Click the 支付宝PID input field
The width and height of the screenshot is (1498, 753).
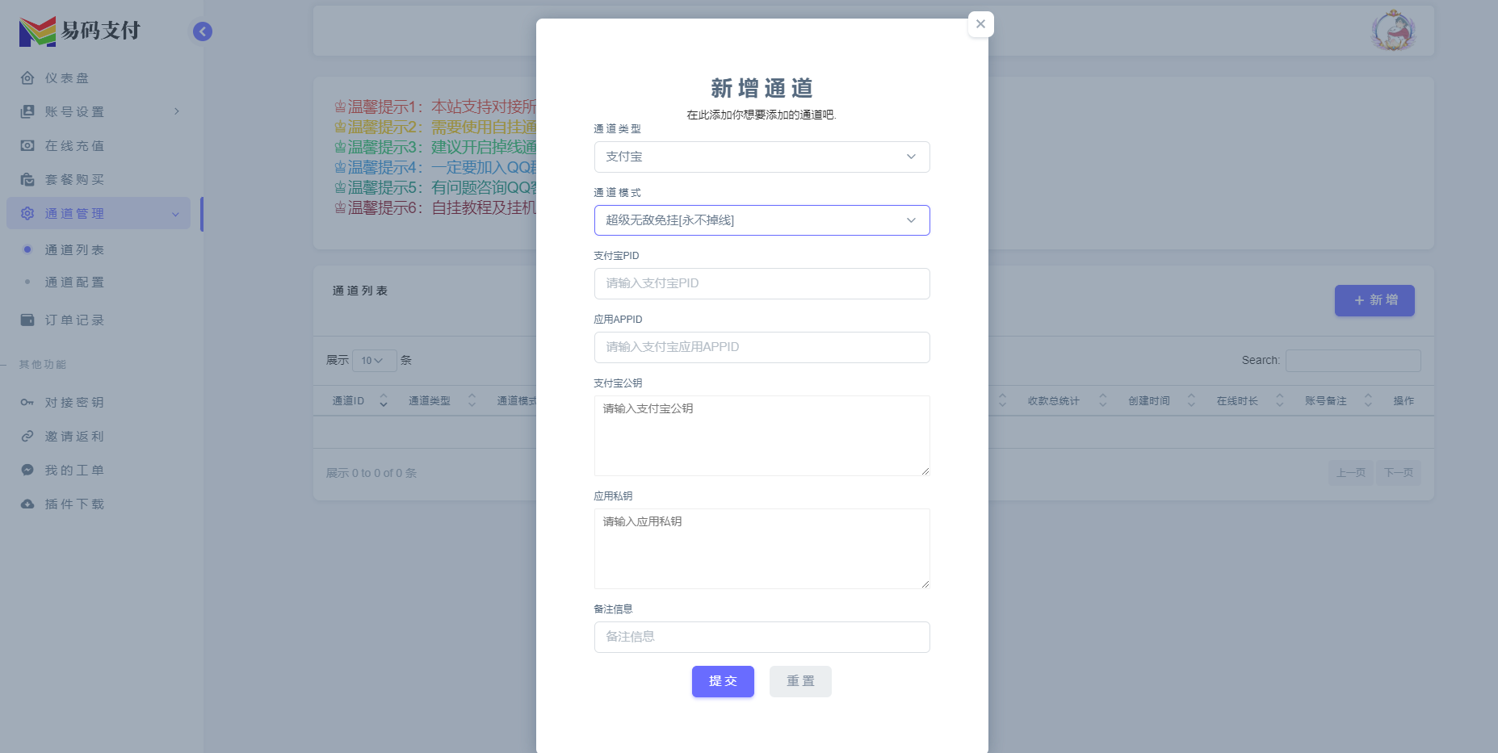coord(761,283)
